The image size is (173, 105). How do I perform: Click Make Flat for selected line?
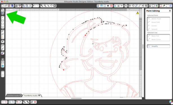pyautogui.click(x=158, y=36)
